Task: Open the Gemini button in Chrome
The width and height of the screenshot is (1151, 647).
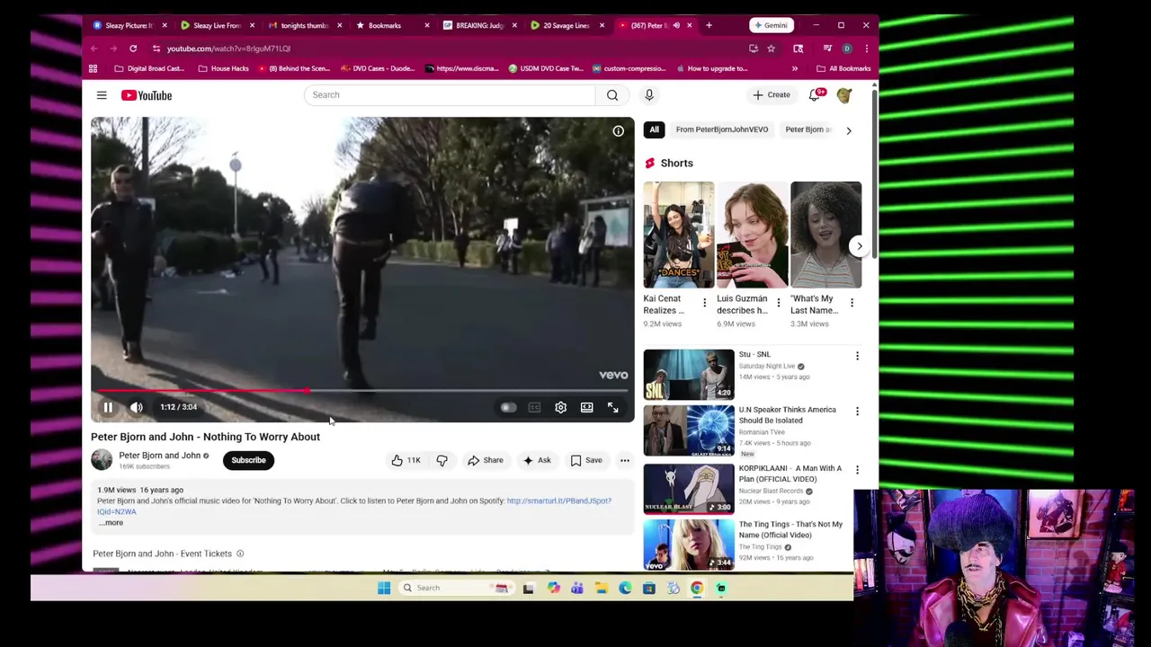Action: (772, 25)
